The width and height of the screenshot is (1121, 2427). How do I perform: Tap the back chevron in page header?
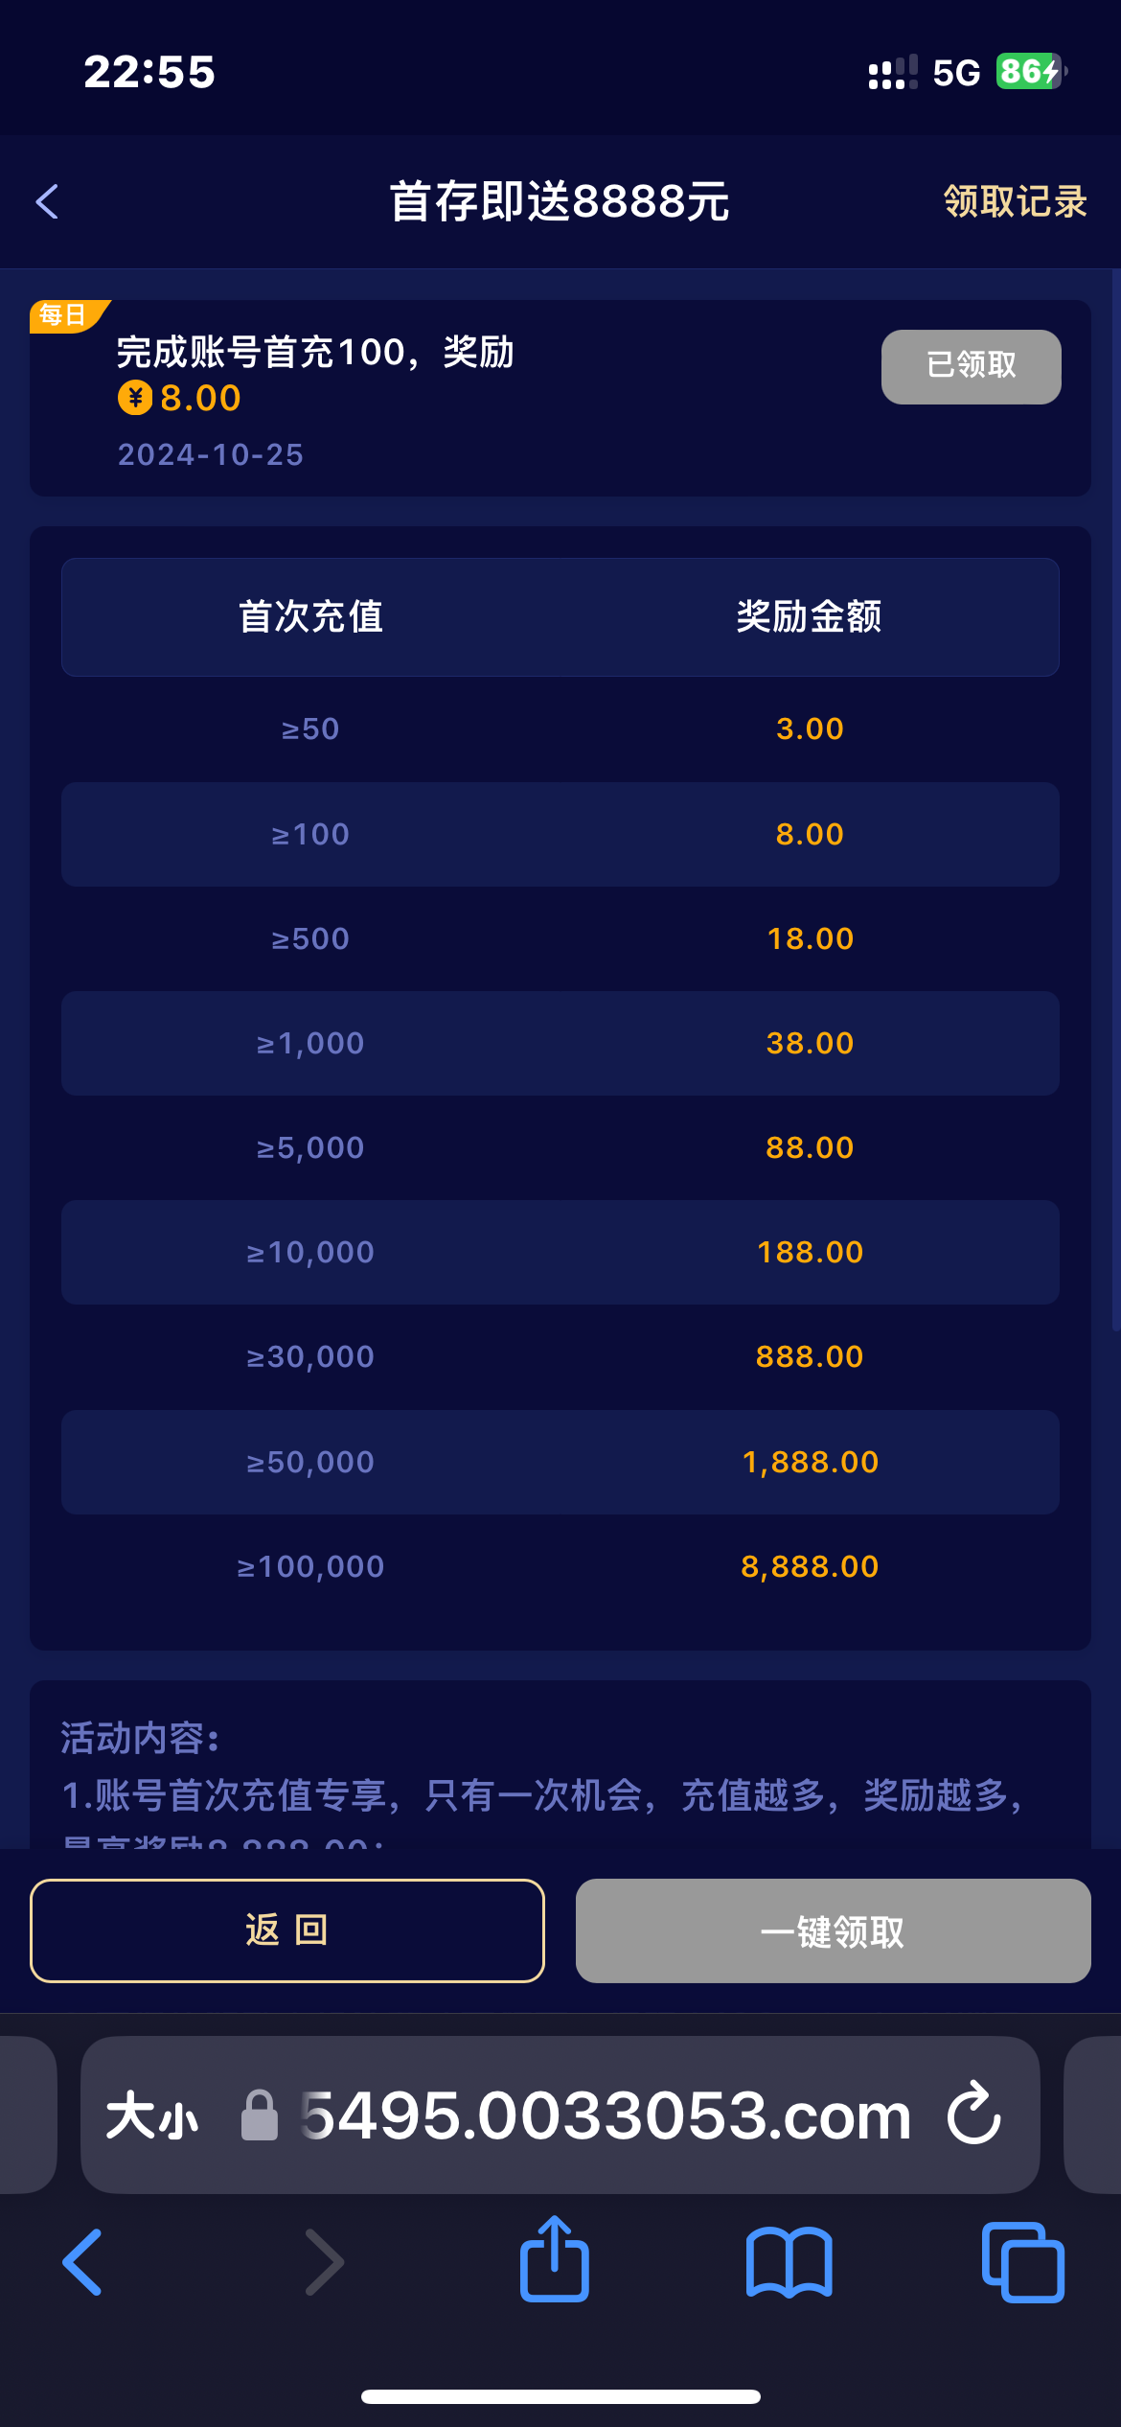[47, 201]
